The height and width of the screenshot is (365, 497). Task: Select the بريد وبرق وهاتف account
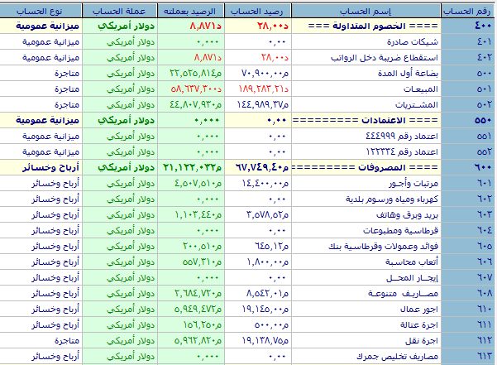click(366, 214)
